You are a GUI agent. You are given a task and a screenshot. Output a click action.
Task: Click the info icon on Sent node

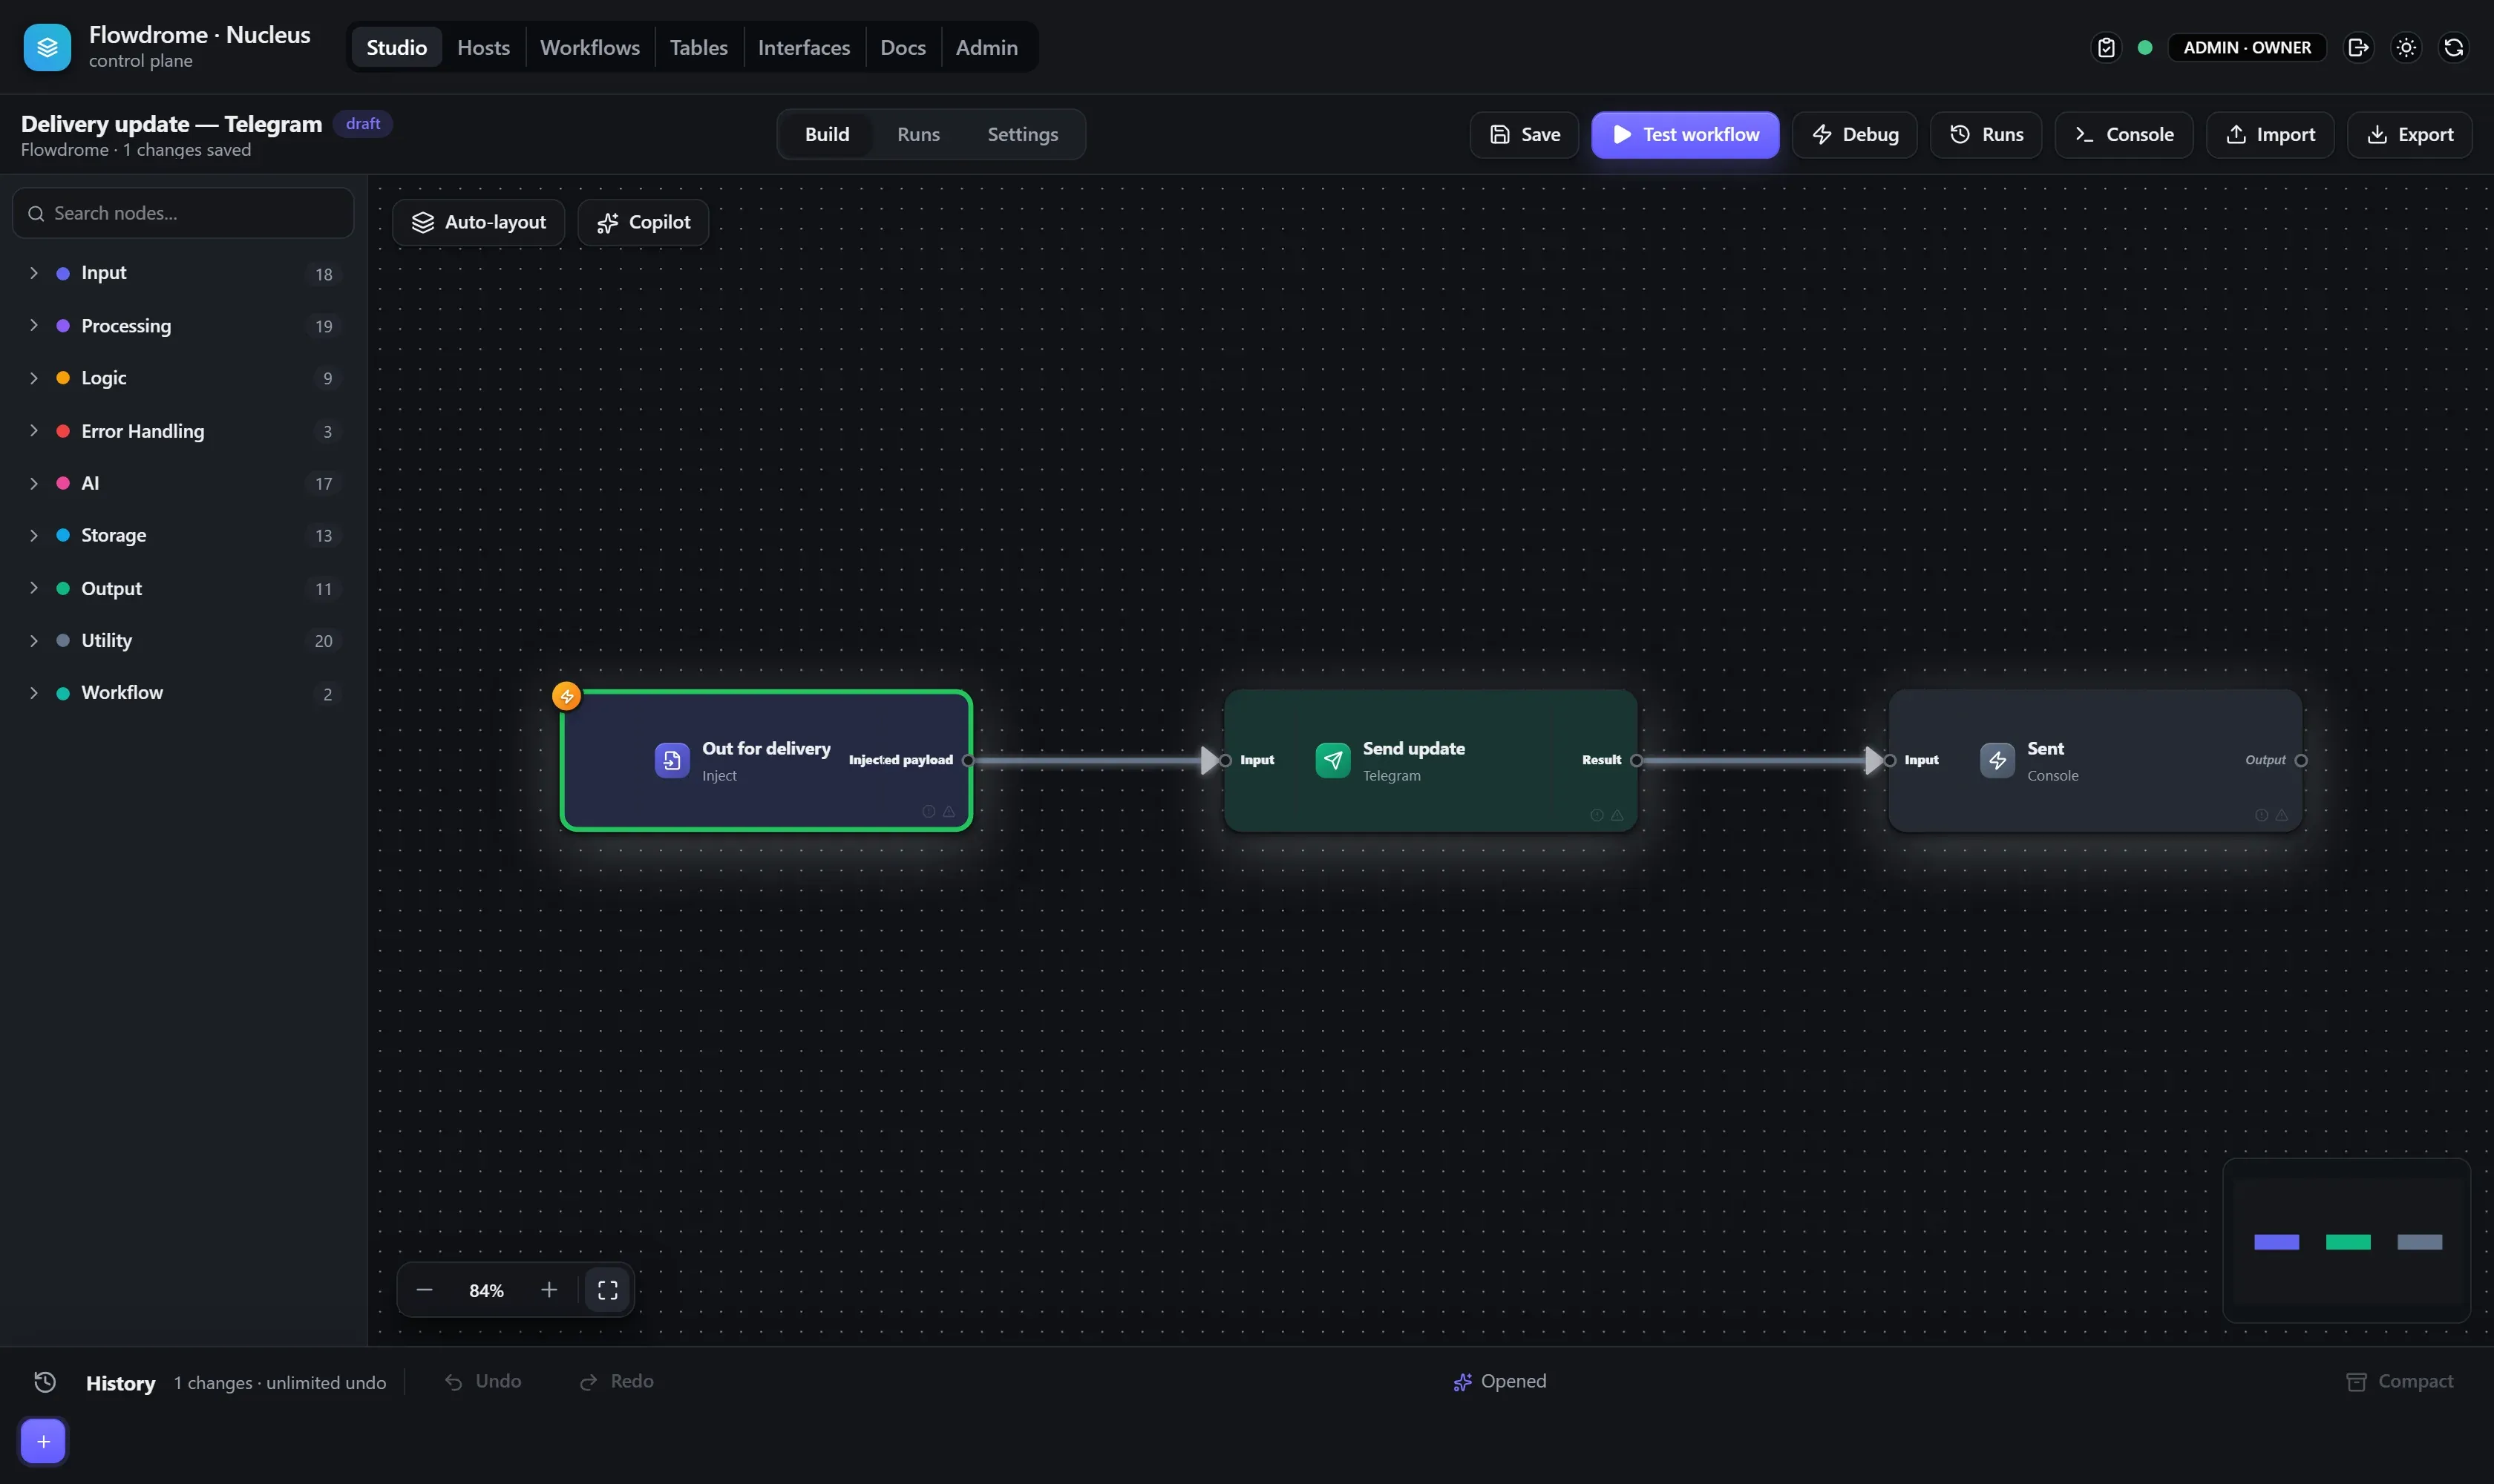2261,815
